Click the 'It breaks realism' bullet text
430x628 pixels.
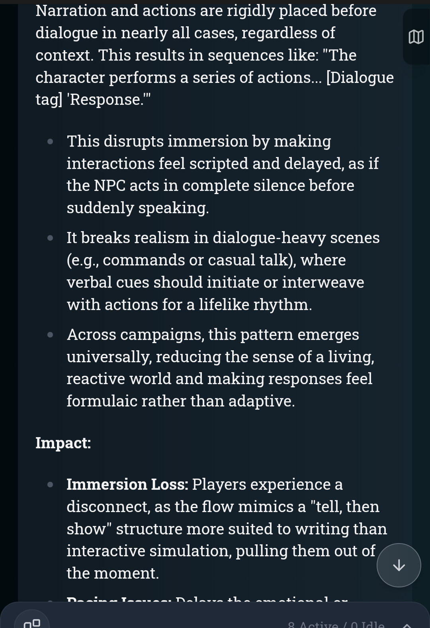[223, 271]
